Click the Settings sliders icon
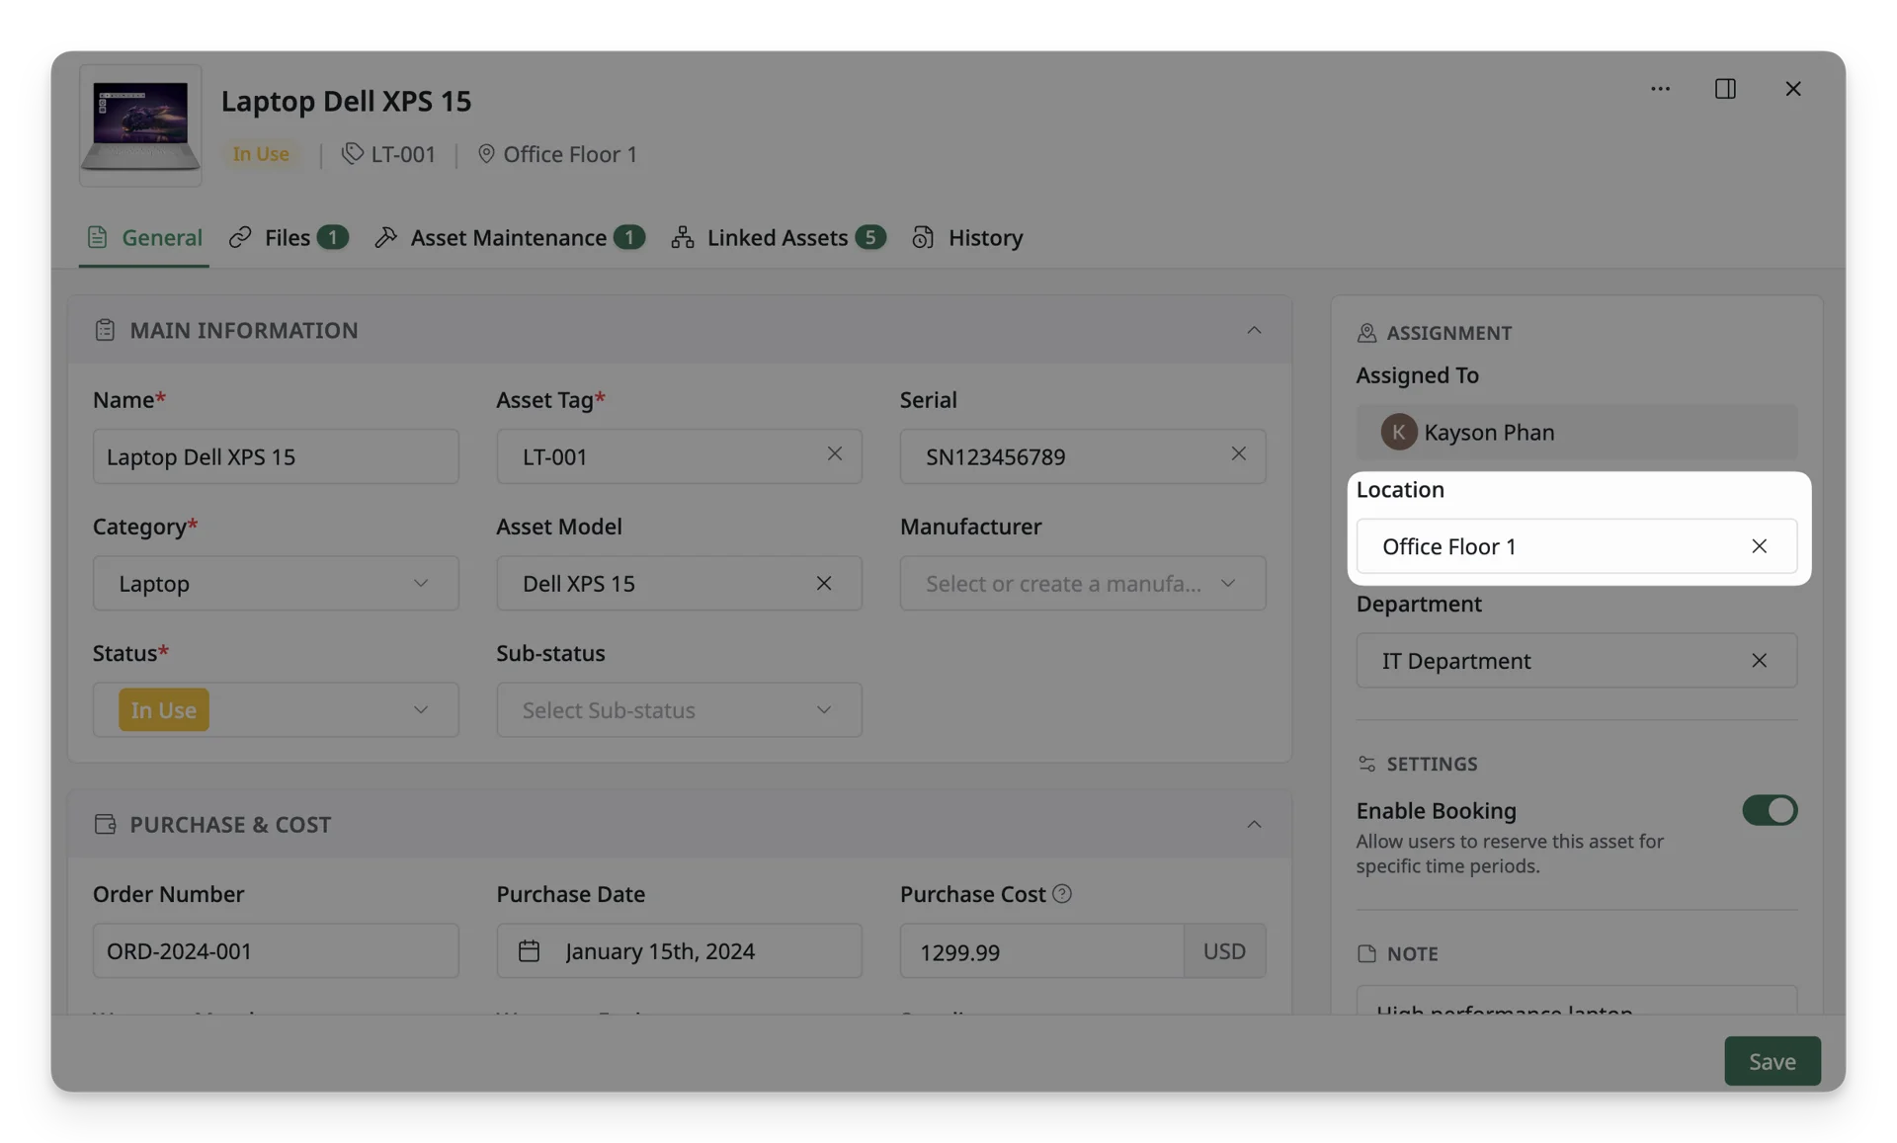This screenshot has height=1143, width=1897. (x=1366, y=764)
